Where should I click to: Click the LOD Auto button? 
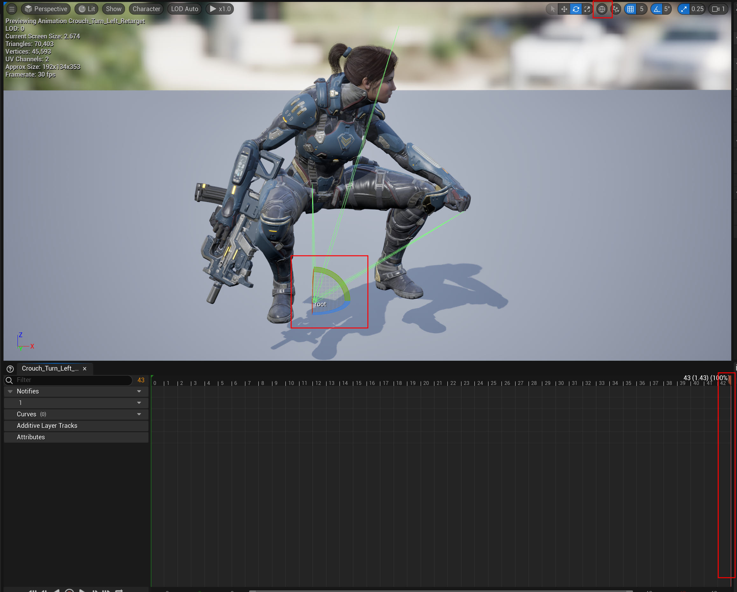point(184,9)
